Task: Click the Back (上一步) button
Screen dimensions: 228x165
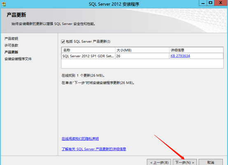Action: click(159, 162)
